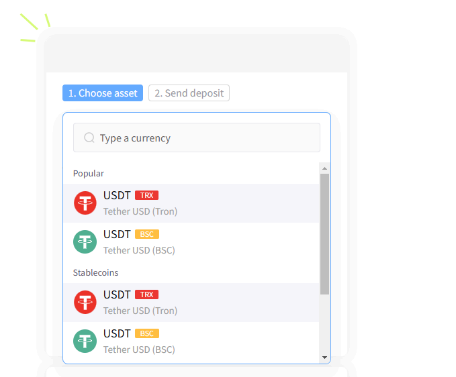Click the red TRX badge in the Stablecoins section

point(146,294)
